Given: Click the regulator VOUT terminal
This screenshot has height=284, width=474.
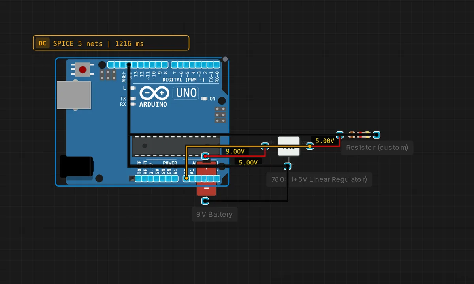Looking at the screenshot, I should coord(310,146).
